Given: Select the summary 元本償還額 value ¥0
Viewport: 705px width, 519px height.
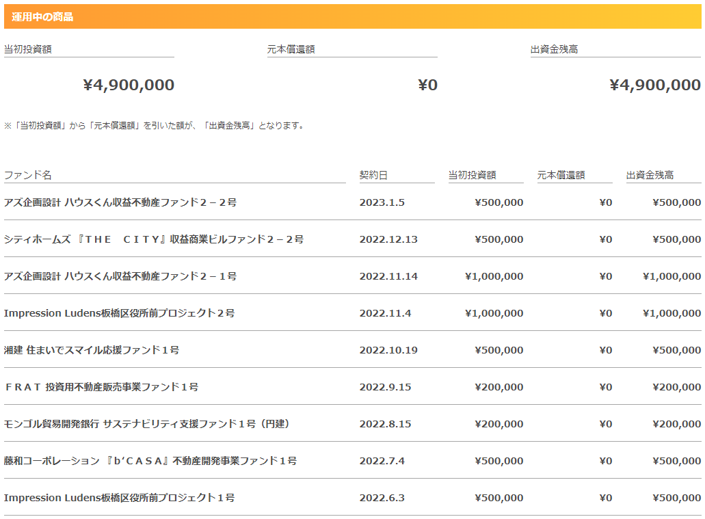Looking at the screenshot, I should tap(427, 85).
